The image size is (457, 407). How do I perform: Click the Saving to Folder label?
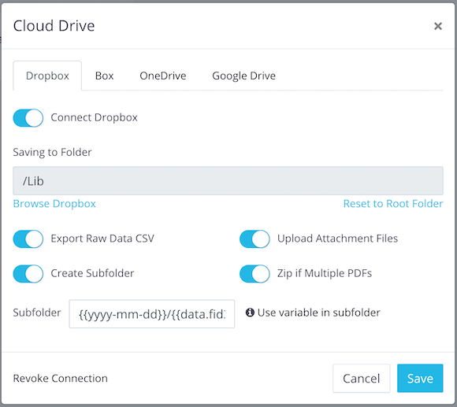pos(52,152)
